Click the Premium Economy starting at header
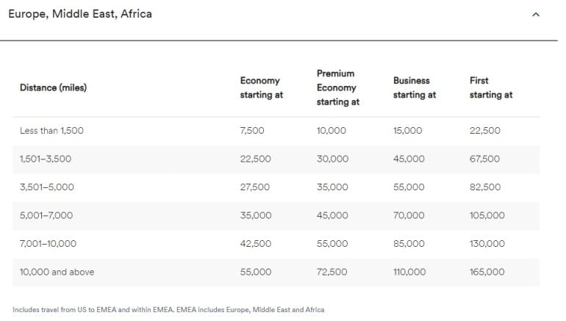The width and height of the screenshot is (566, 321). (337, 88)
